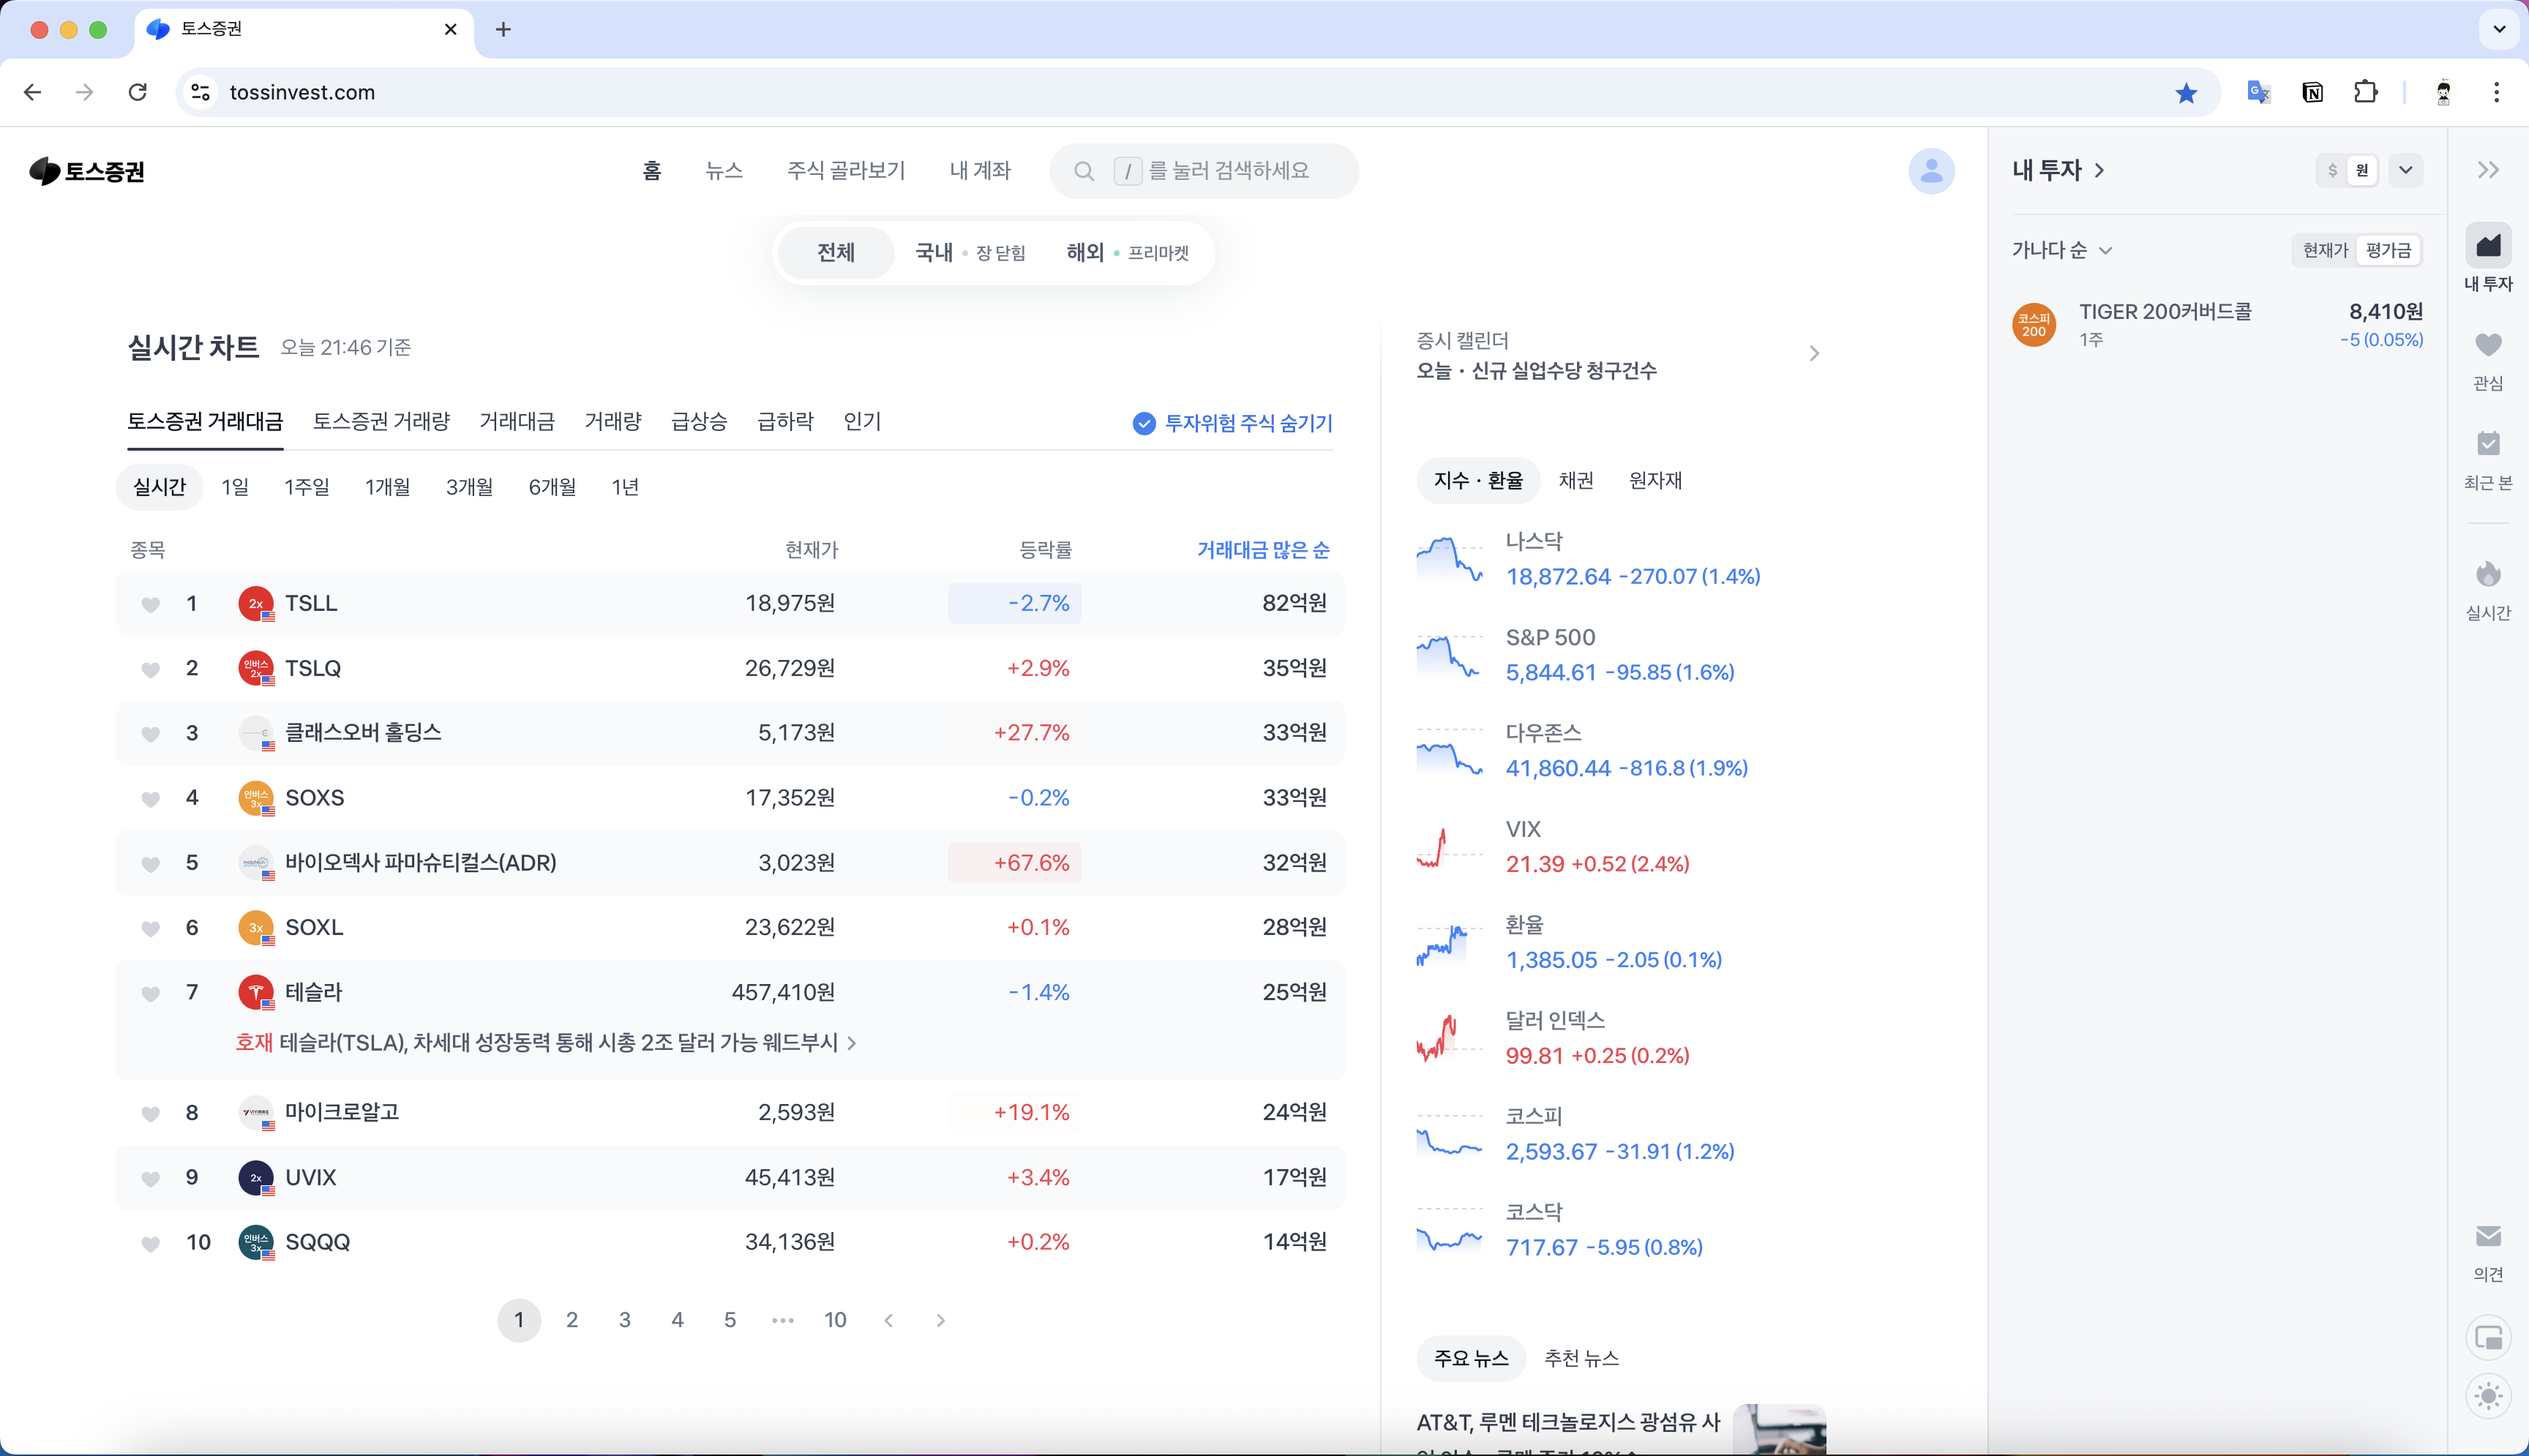Expand 증시 캘린더 chevron

click(x=1814, y=354)
